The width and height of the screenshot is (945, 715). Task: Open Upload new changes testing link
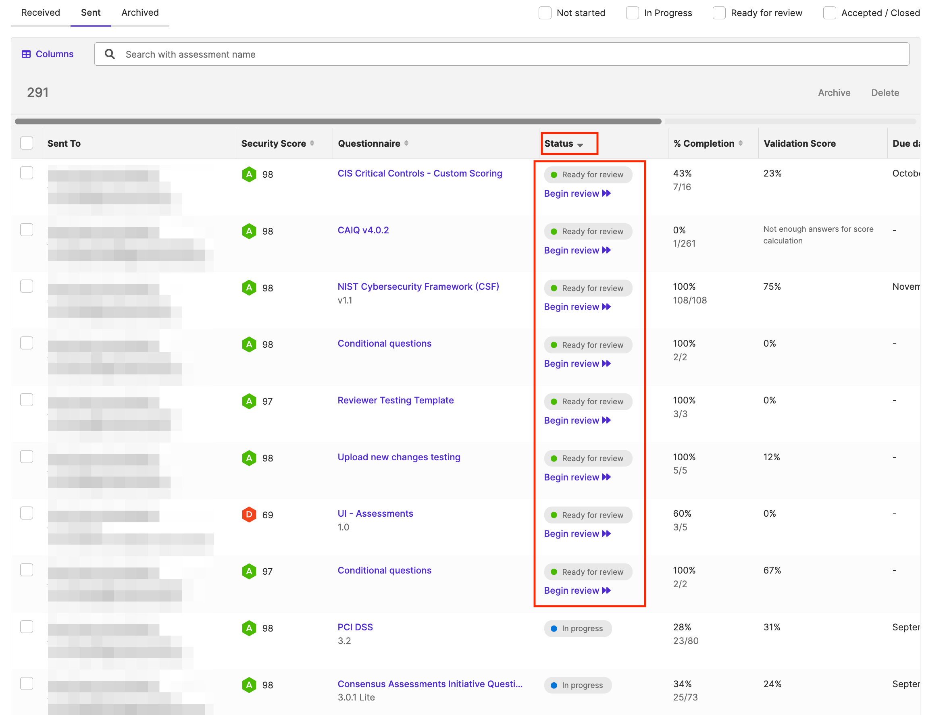tap(399, 457)
